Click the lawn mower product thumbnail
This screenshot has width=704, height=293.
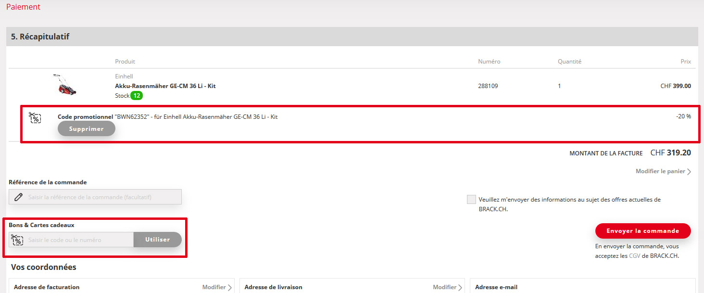(65, 84)
